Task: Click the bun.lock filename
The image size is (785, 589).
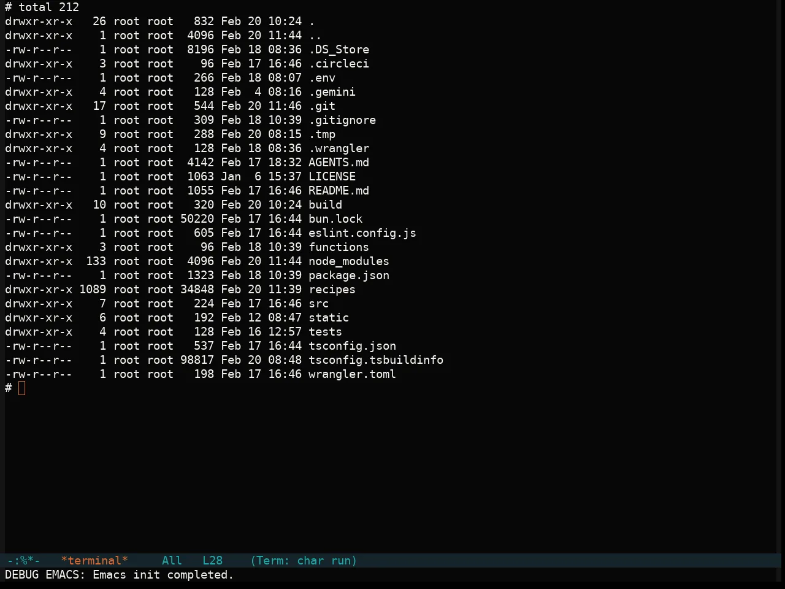Action: pyautogui.click(x=335, y=219)
